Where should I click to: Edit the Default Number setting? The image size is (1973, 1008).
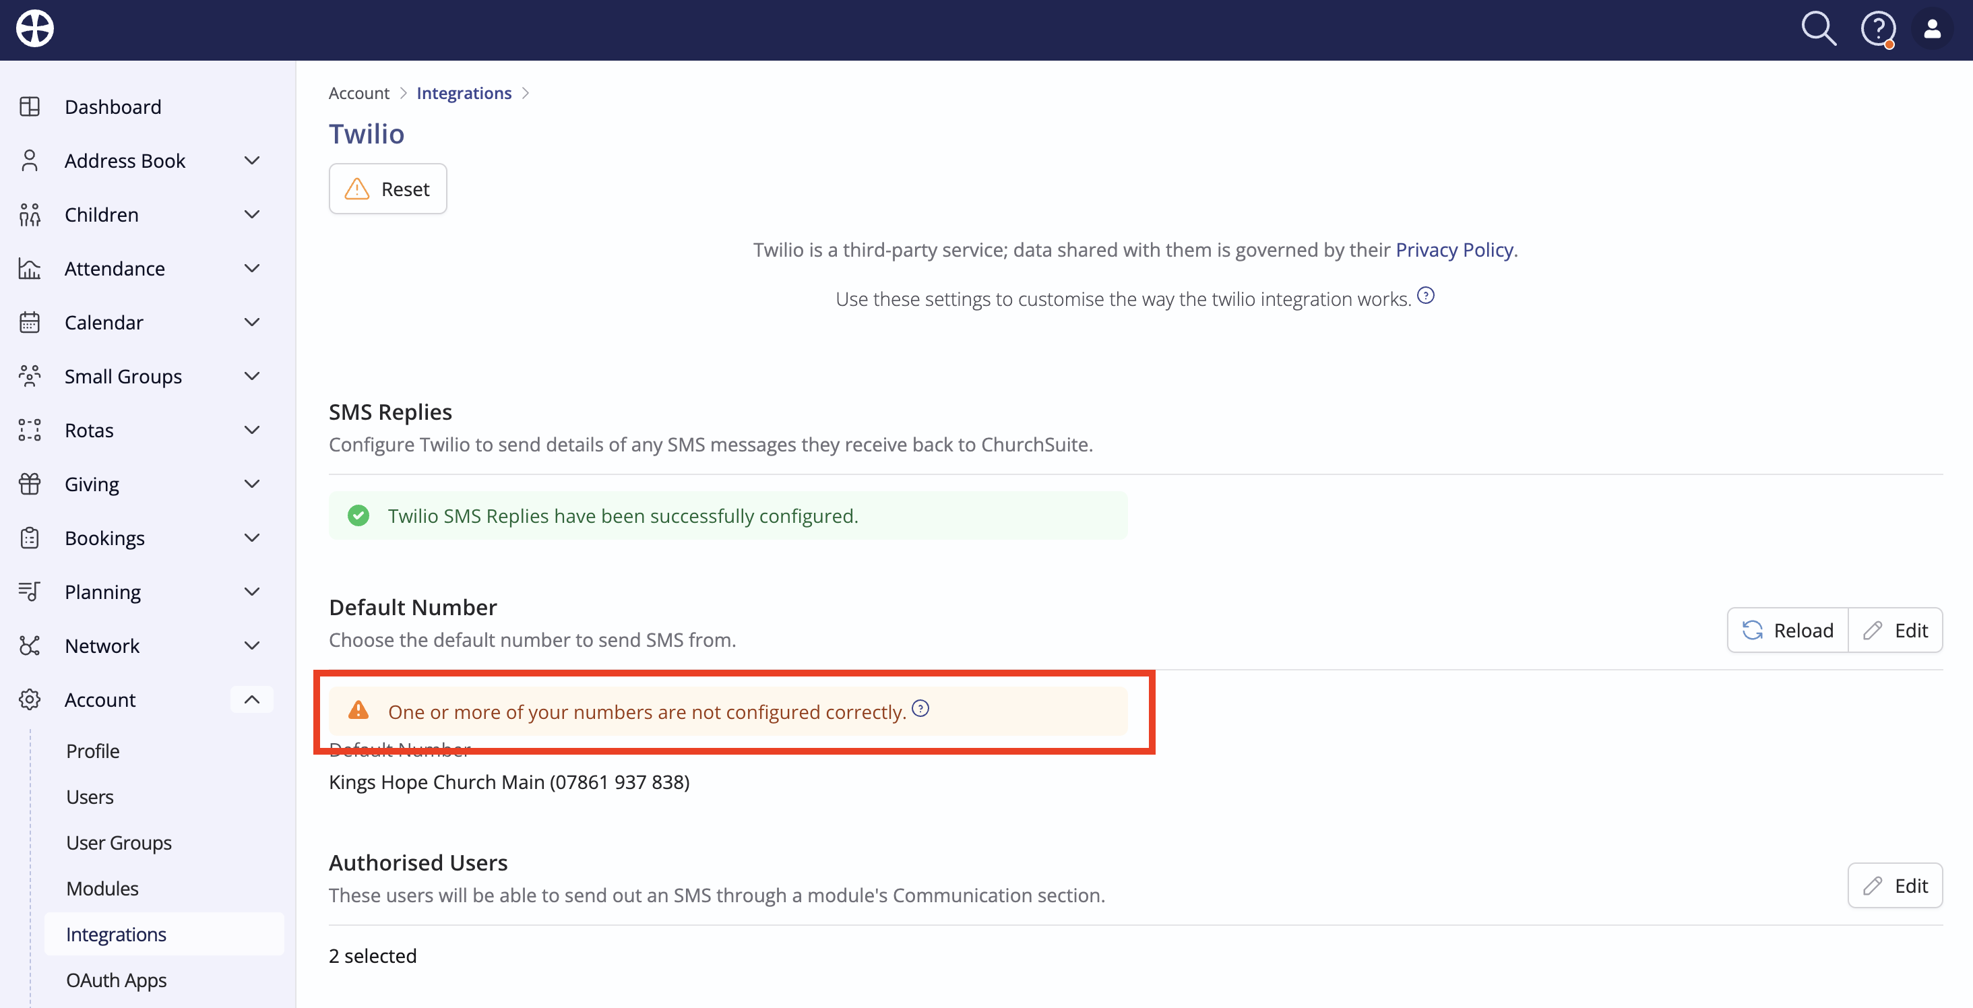click(x=1896, y=629)
